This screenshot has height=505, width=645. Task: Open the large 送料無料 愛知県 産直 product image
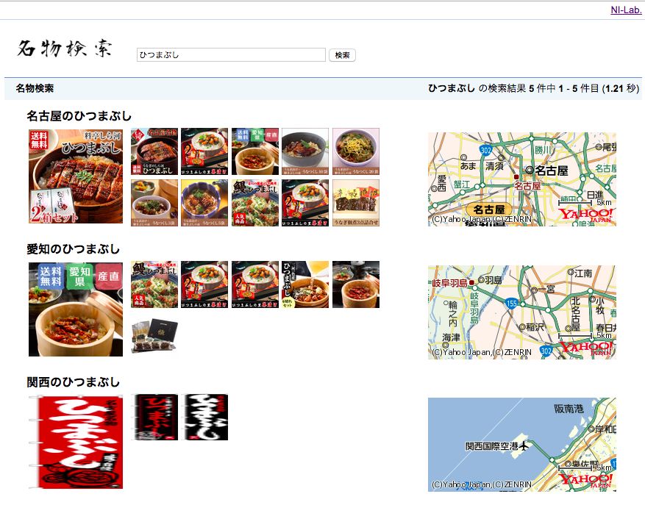point(76,309)
